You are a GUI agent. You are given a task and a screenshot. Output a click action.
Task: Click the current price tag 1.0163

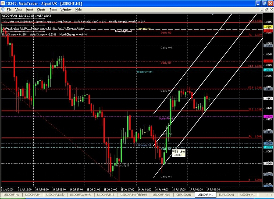point(268,99)
